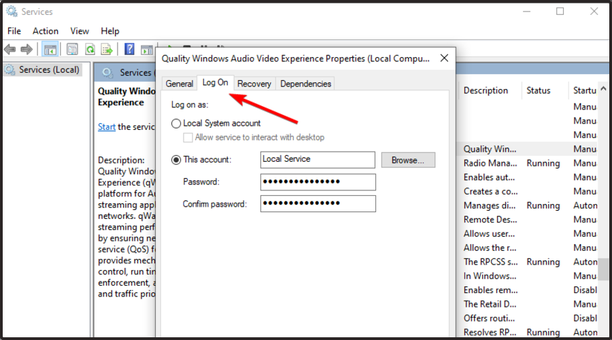Open the blue Help question mark icon

[129, 49]
